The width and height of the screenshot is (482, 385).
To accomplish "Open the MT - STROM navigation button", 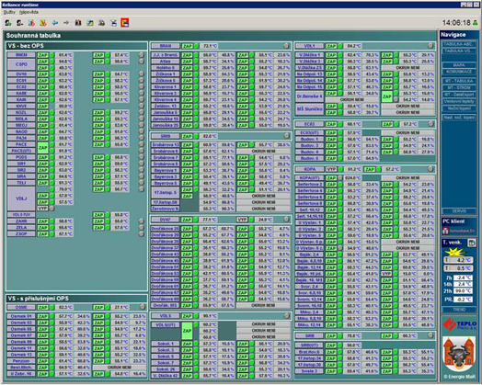I will 458,88.
